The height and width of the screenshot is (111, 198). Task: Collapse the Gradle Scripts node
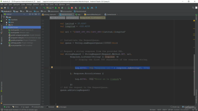[4, 27]
